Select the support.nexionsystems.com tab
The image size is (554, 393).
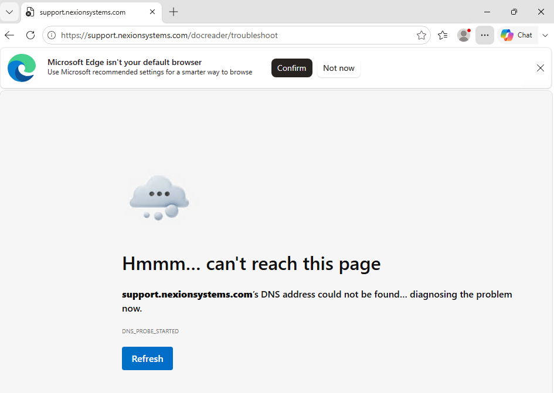(x=92, y=12)
